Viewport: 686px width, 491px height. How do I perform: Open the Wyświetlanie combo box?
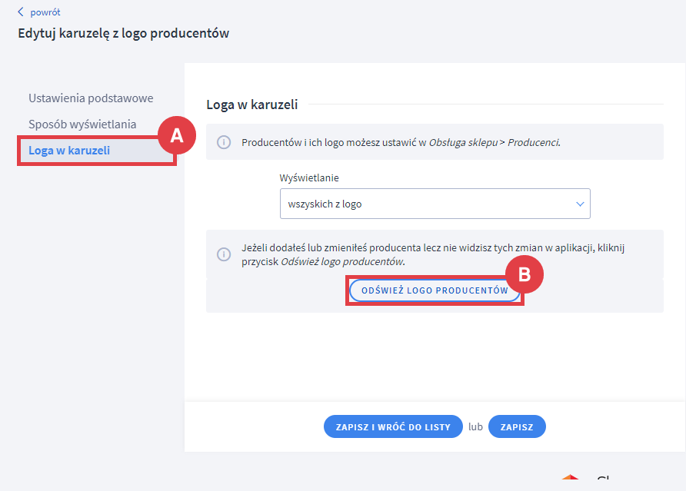435,204
